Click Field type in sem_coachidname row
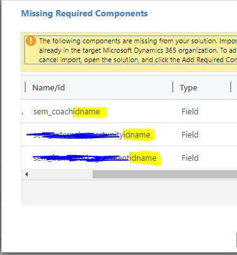The width and height of the screenshot is (237, 255). [x=190, y=112]
